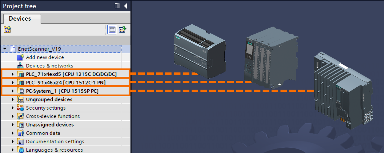
Task: Expand the PLC_91x46x24 node
Action: coord(12,83)
